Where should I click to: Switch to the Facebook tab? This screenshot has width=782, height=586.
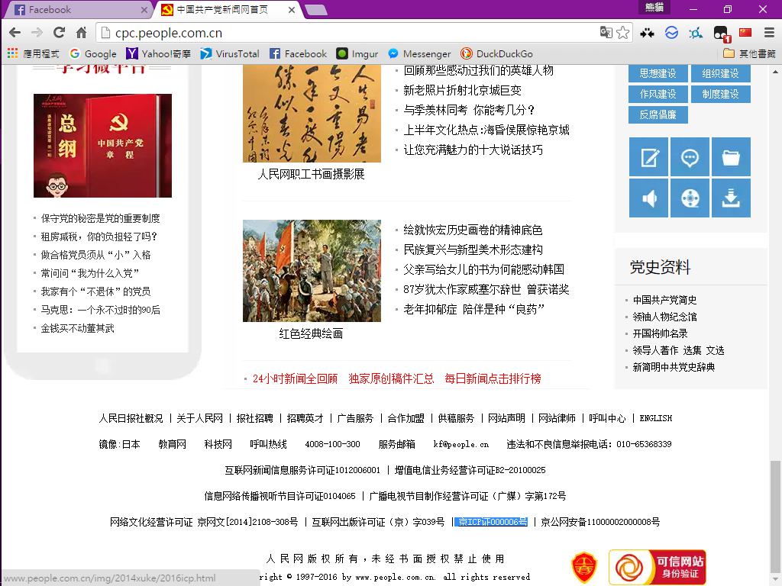click(x=77, y=9)
